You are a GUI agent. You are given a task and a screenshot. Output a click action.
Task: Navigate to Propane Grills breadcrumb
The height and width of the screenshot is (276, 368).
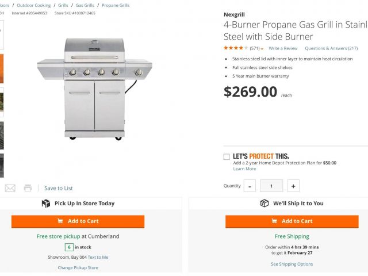click(116, 5)
